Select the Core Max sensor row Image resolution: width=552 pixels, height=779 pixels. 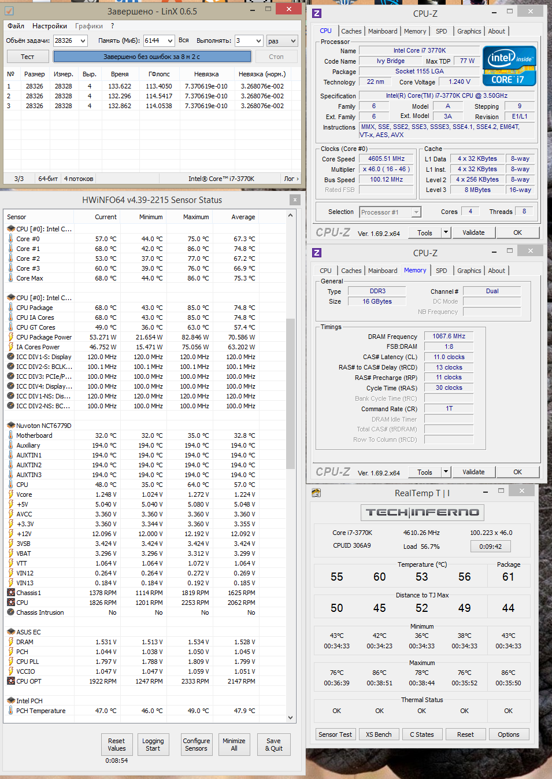pyautogui.click(x=131, y=278)
